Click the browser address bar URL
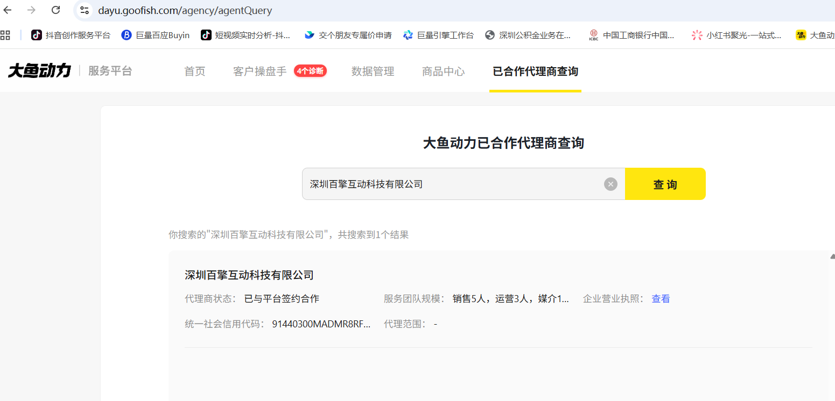835x401 pixels. 185,10
